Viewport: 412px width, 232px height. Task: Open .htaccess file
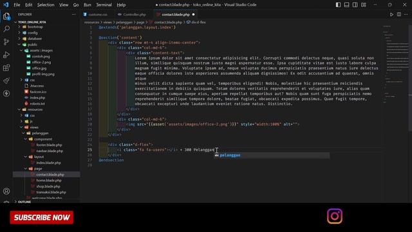[x=37, y=86]
